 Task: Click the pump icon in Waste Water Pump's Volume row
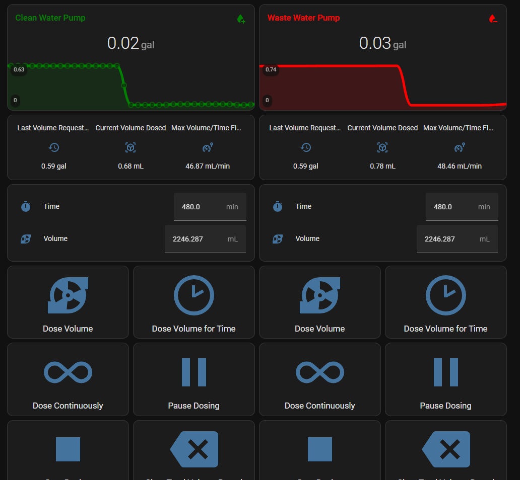click(278, 239)
